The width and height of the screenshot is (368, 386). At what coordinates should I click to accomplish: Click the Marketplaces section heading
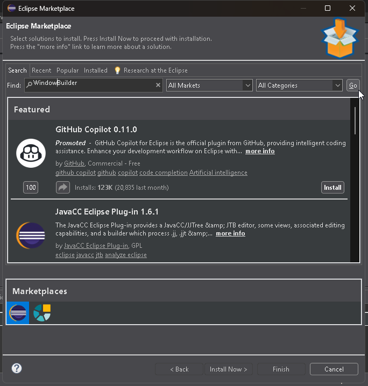pos(40,291)
